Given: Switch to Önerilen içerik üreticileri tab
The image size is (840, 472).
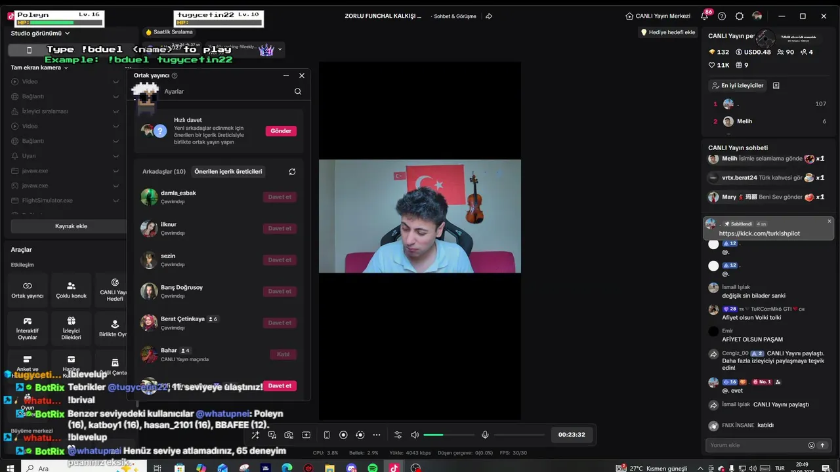Looking at the screenshot, I should pos(228,172).
